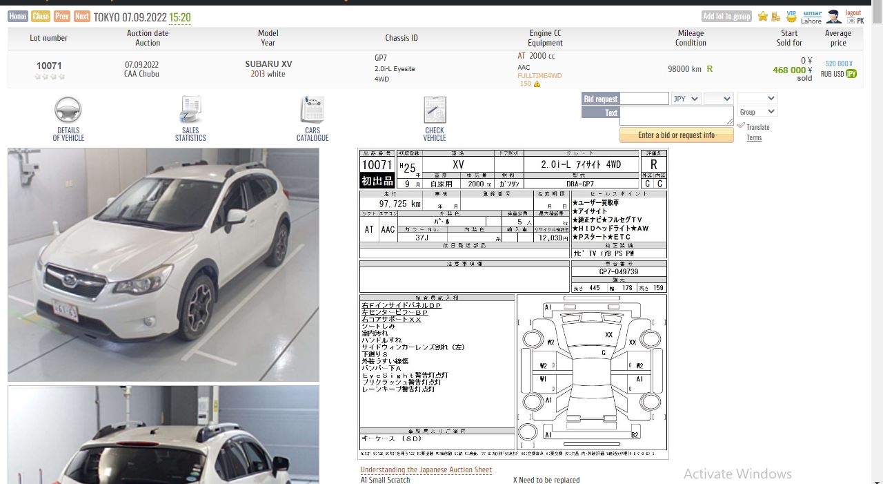
Task: Open the JPY bid currency dropdown
Action: tap(686, 99)
